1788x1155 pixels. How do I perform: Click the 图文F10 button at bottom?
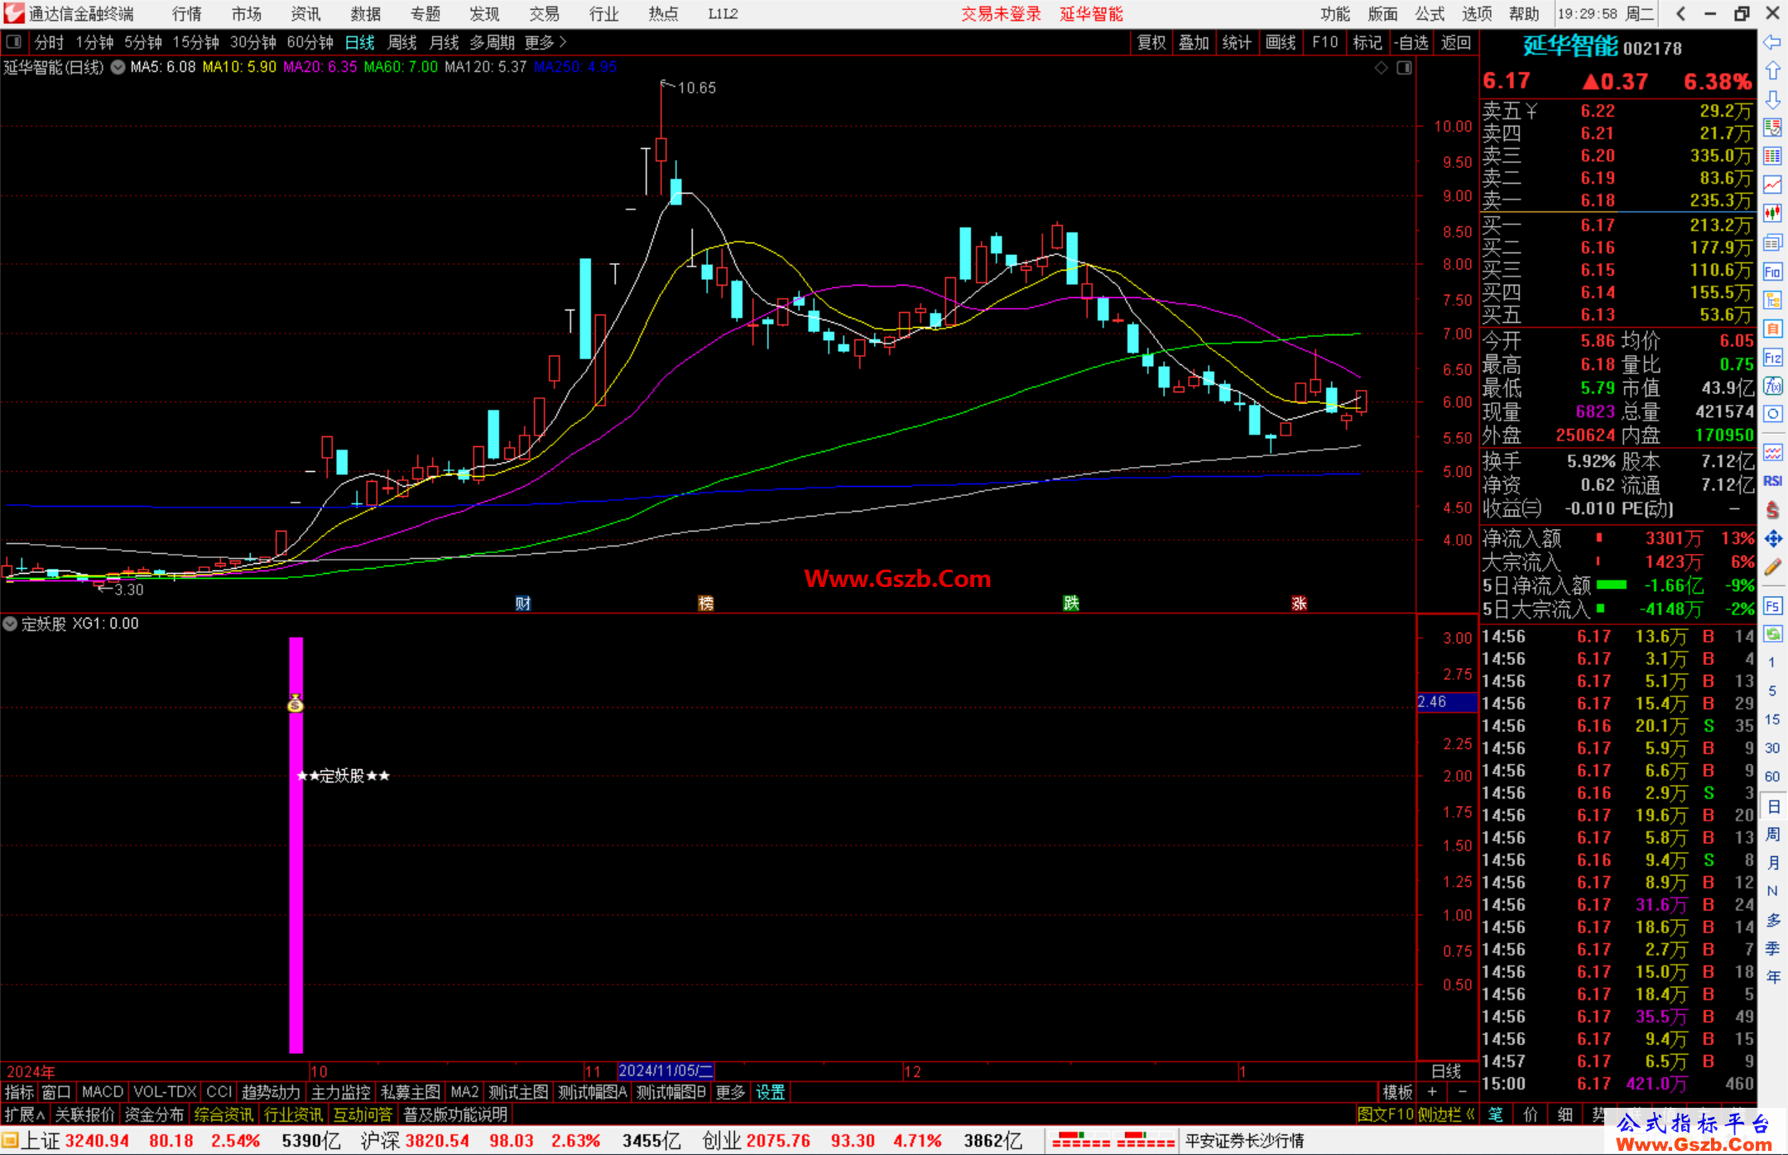(x=1386, y=1114)
